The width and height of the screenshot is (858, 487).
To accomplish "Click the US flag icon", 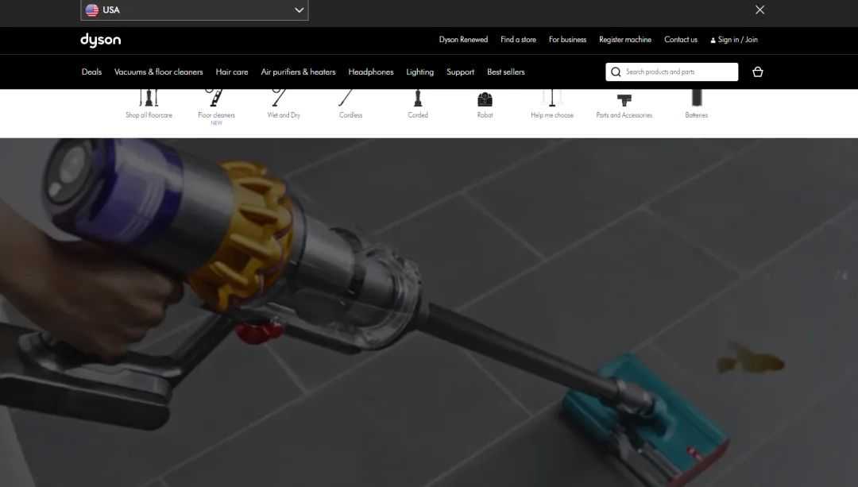I will 92,10.
